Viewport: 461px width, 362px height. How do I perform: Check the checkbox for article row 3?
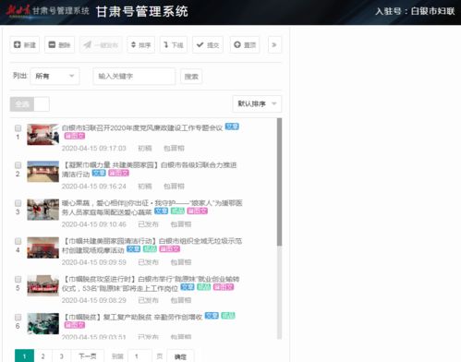(x=18, y=203)
